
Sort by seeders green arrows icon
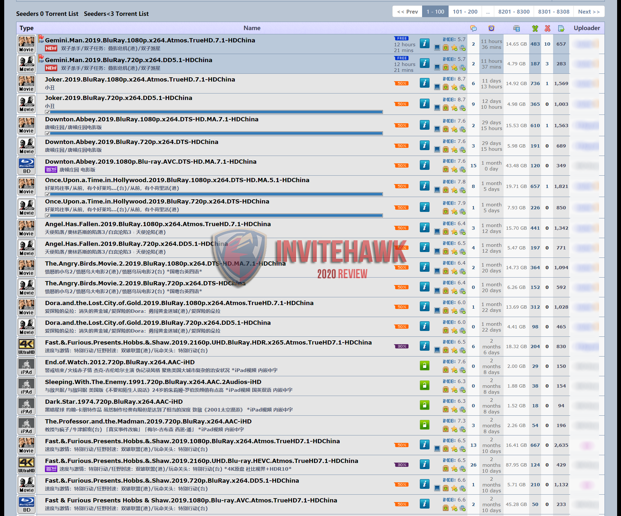point(535,28)
